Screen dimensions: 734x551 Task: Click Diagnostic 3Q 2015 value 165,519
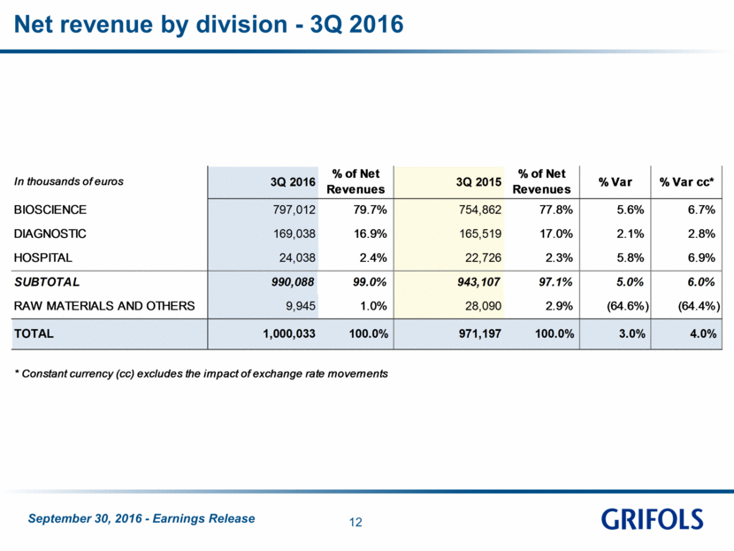[480, 233]
